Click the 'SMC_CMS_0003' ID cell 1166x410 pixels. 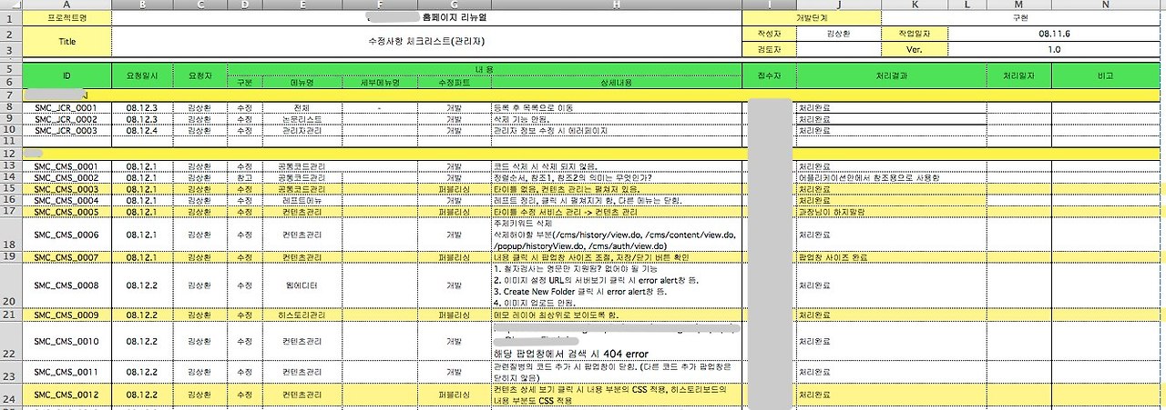point(66,188)
